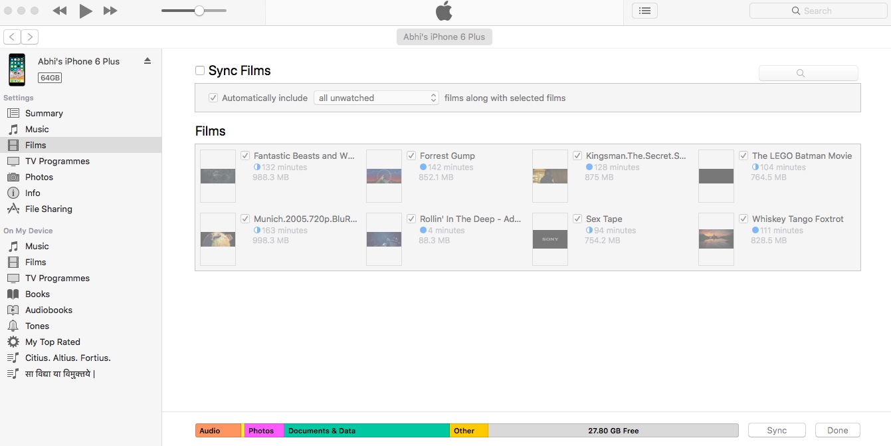Screen dimensions: 891x446
Task: Click the 64GB capacity badge
Action: [50, 78]
